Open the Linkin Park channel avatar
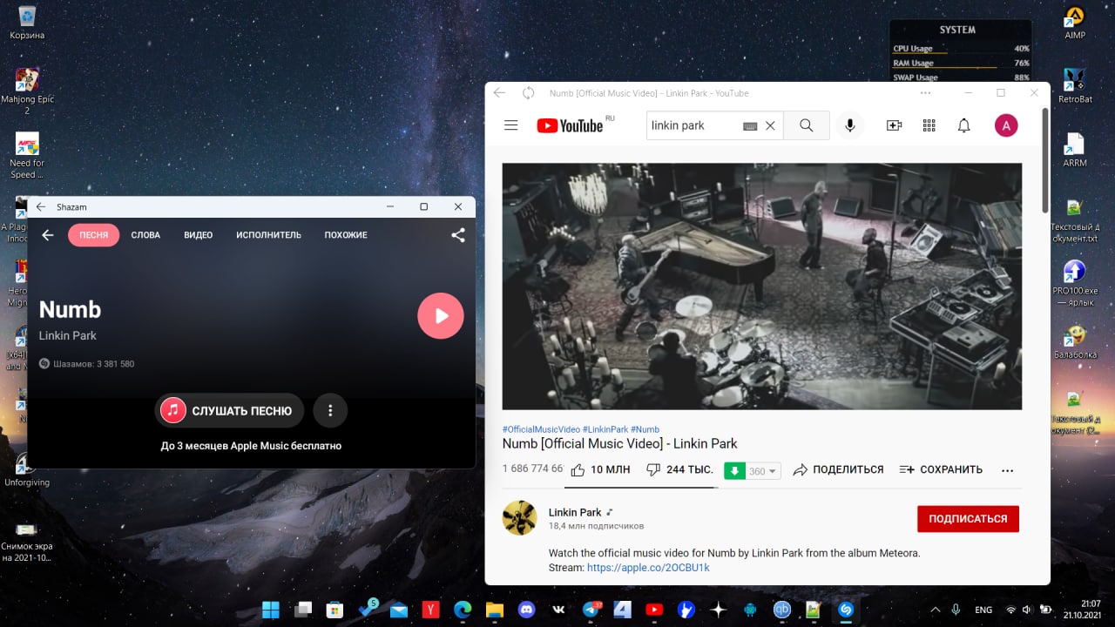This screenshot has width=1115, height=627. click(x=519, y=518)
